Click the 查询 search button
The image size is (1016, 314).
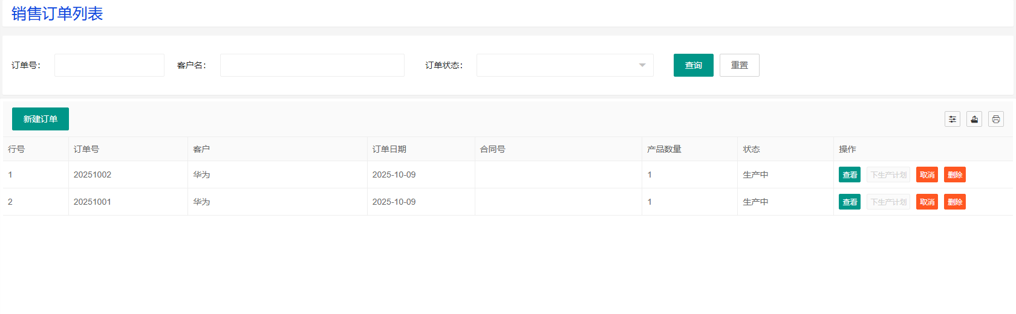(693, 65)
